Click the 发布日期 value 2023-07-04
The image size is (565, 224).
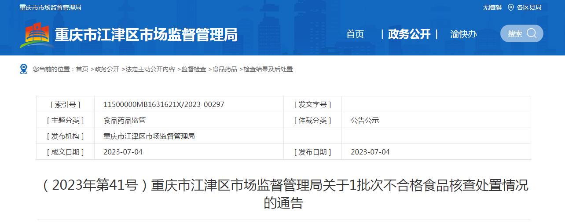(x=370, y=152)
